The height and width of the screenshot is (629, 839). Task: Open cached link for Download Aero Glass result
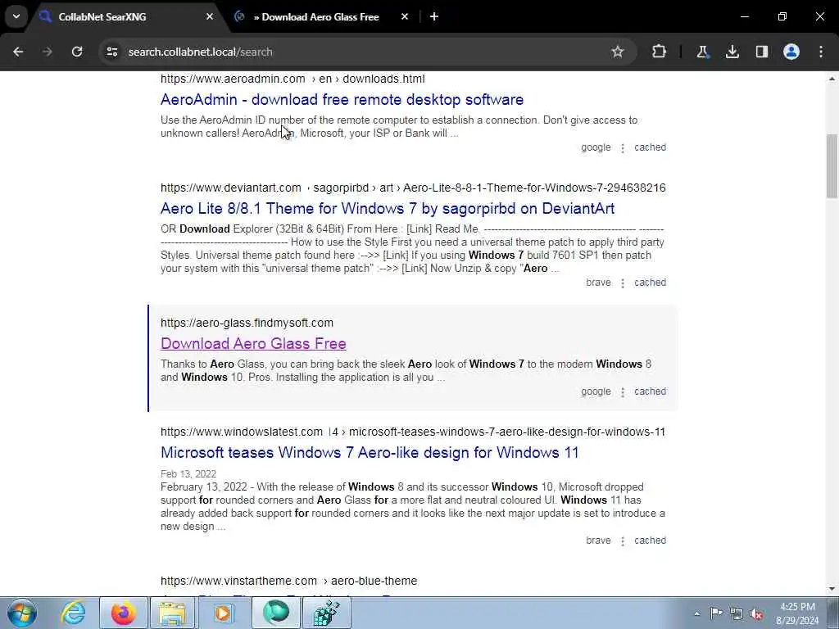(x=650, y=391)
